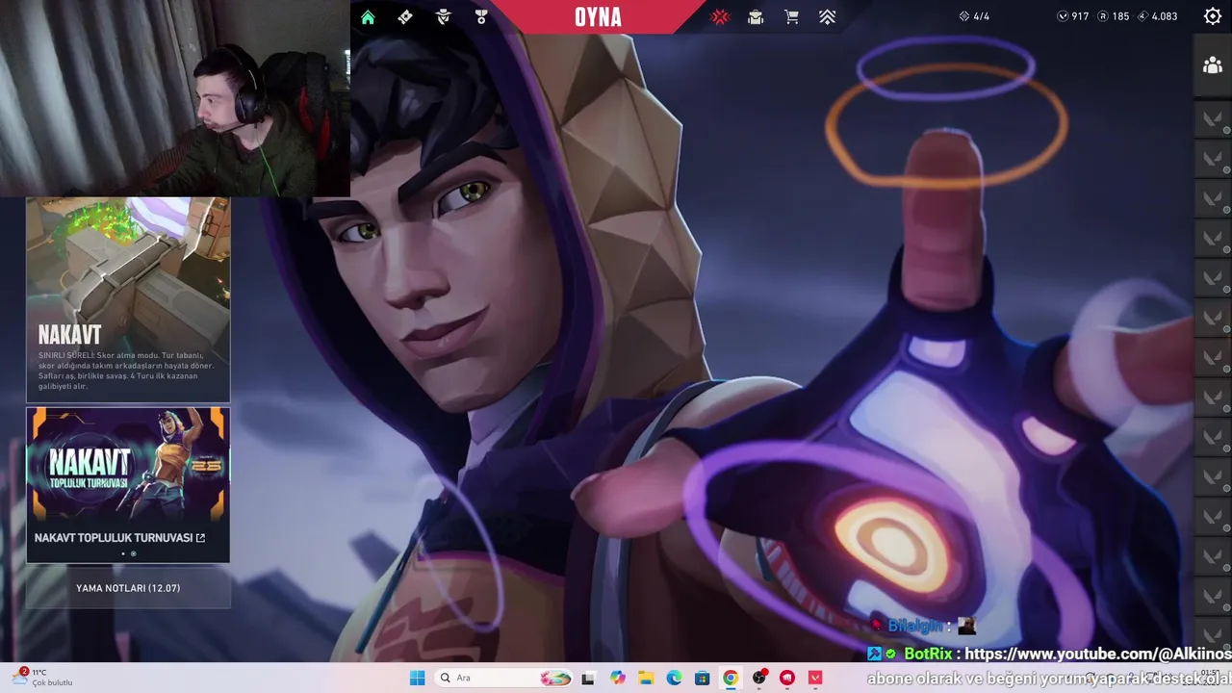
Task: Switch to Riot Client on the taskbar
Action: click(x=787, y=678)
